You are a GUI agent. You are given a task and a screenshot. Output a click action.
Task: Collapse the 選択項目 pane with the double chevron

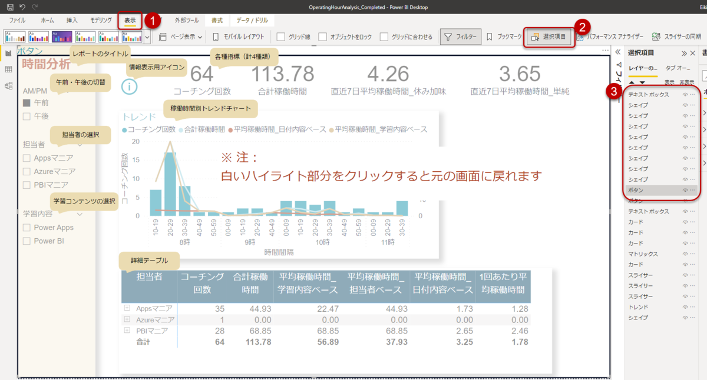coord(683,53)
